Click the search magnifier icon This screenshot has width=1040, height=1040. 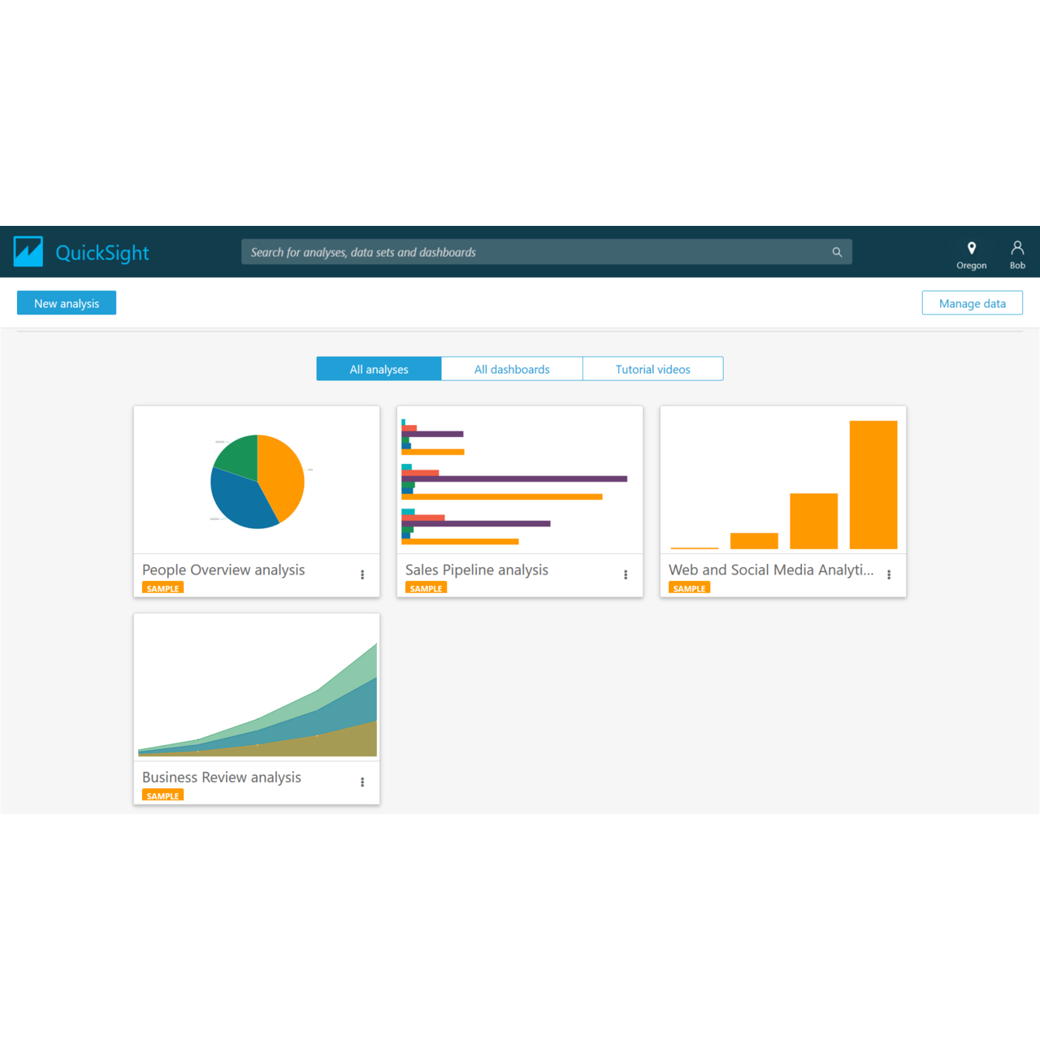837,252
